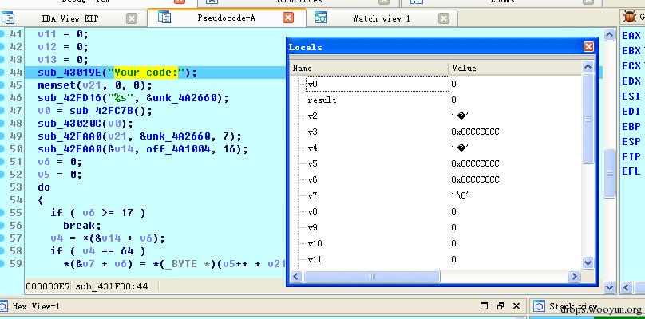Click the pseudocode scroll up arrow
This screenshot has width=645, height=319.
pyautogui.click(x=610, y=35)
